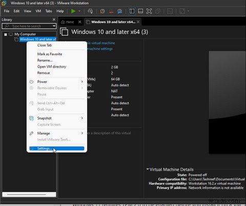Screen dimensions: 246x206
Task: Expand the Snapshot submenu
Action: (x=57, y=118)
